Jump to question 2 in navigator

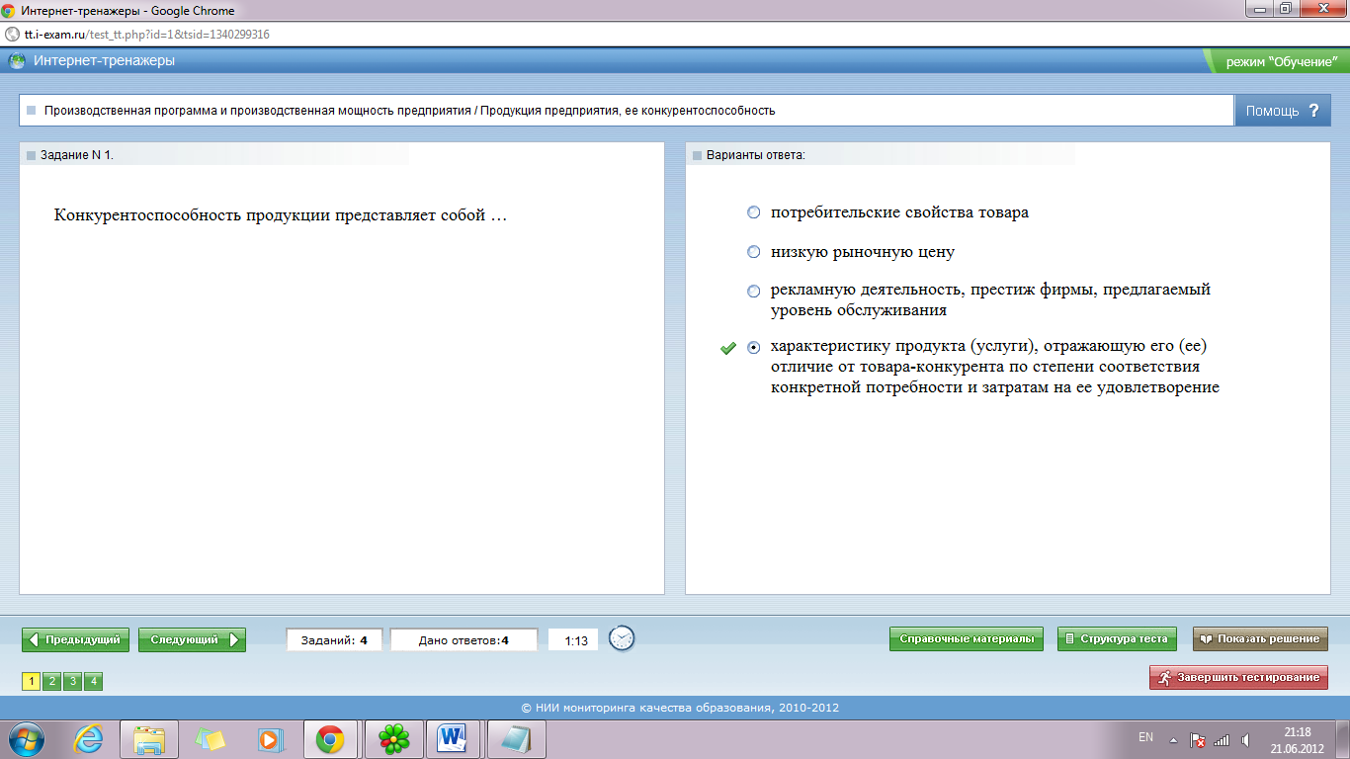pyautogui.click(x=51, y=681)
